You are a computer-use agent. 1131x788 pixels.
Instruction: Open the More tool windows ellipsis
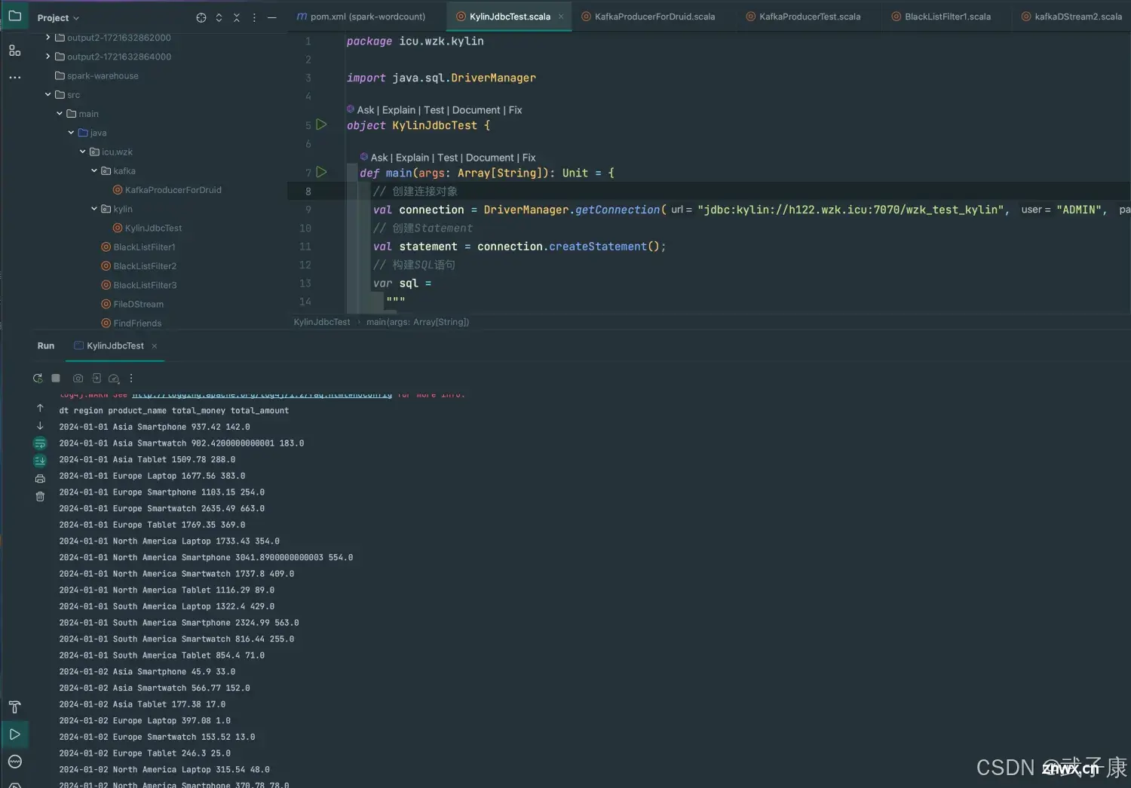coord(14,77)
